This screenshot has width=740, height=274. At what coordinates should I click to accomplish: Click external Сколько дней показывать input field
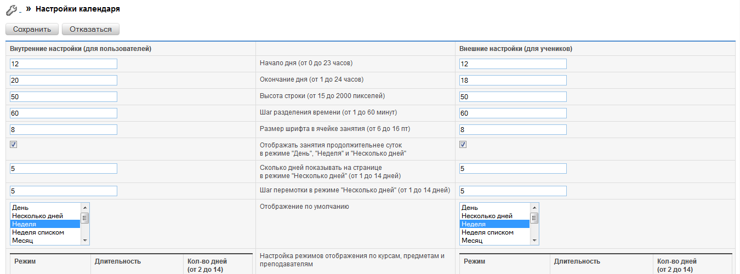513,169
